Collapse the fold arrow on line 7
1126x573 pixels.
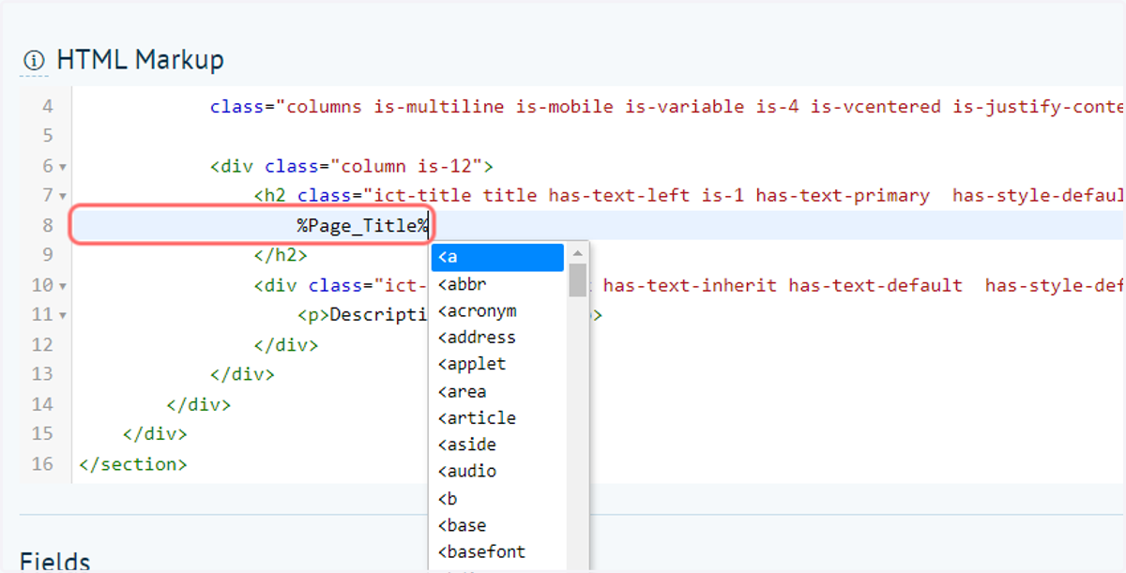[63, 197]
